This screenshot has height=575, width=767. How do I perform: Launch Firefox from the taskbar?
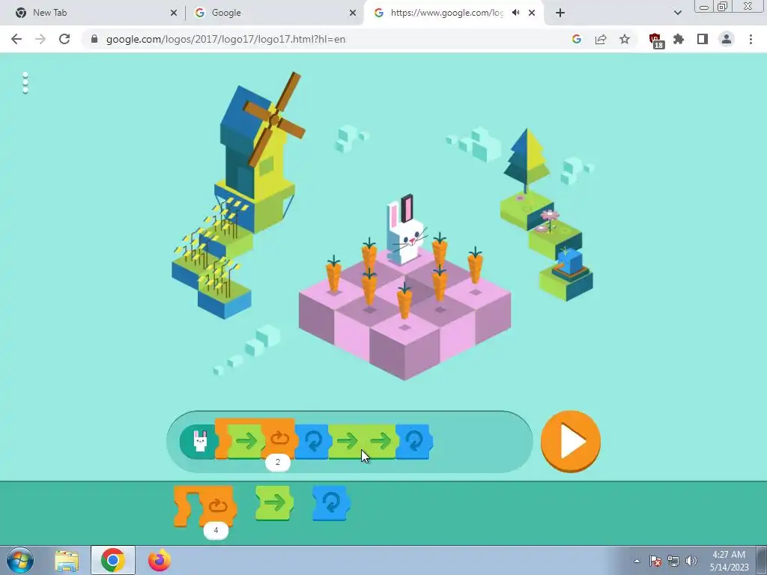coord(160,560)
